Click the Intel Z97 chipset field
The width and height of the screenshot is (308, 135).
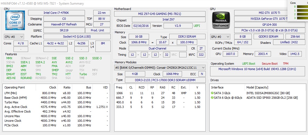168,20
